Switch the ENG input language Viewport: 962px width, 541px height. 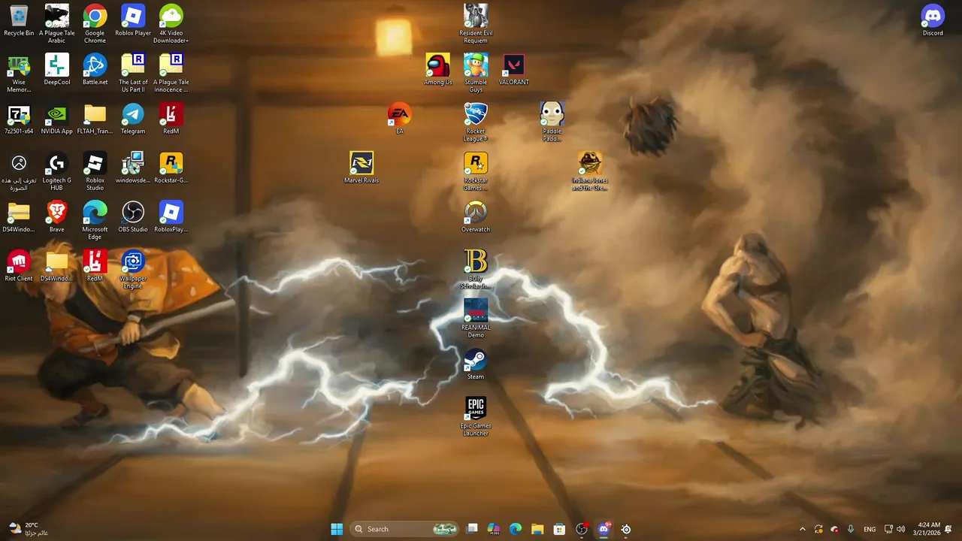(870, 529)
